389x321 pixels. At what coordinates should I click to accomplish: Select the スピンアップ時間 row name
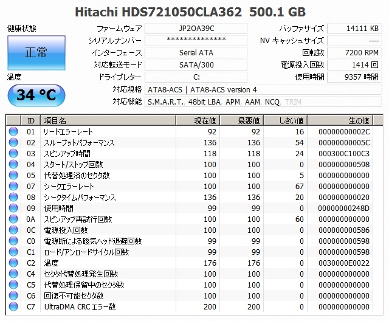[x=67, y=153]
